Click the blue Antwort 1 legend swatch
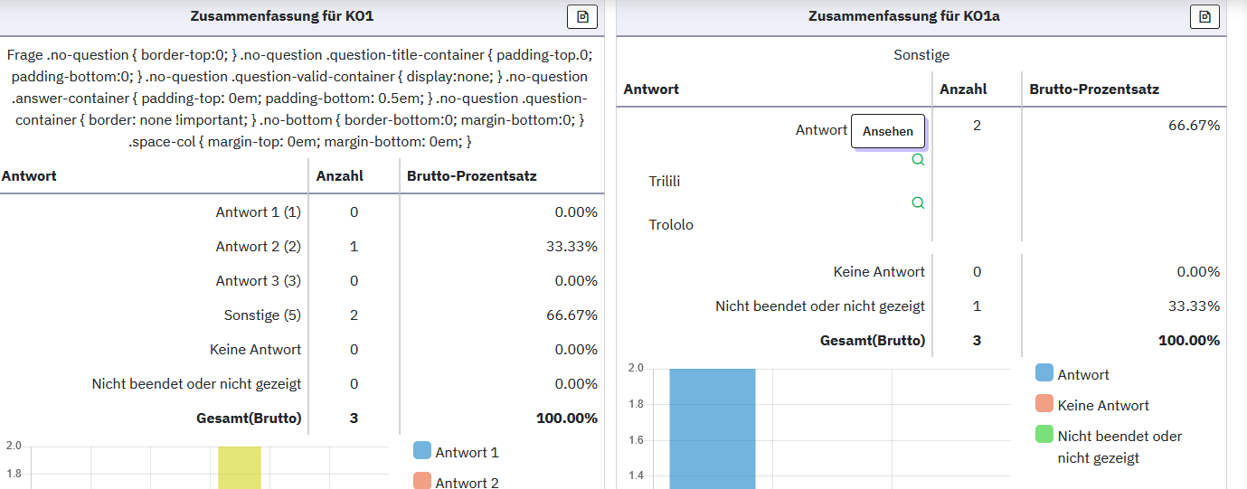The height and width of the screenshot is (489, 1247). point(421,452)
